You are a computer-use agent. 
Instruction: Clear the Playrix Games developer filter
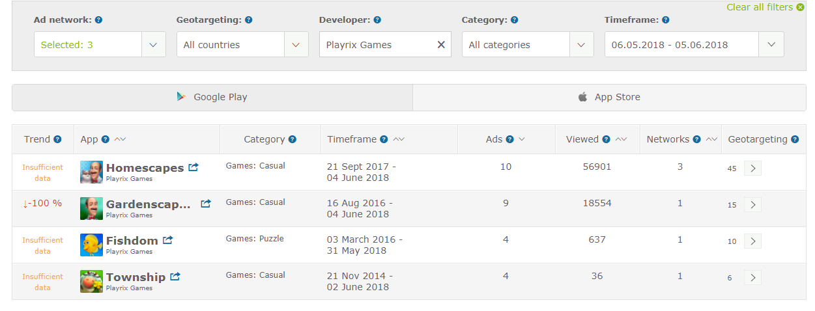[x=441, y=45]
